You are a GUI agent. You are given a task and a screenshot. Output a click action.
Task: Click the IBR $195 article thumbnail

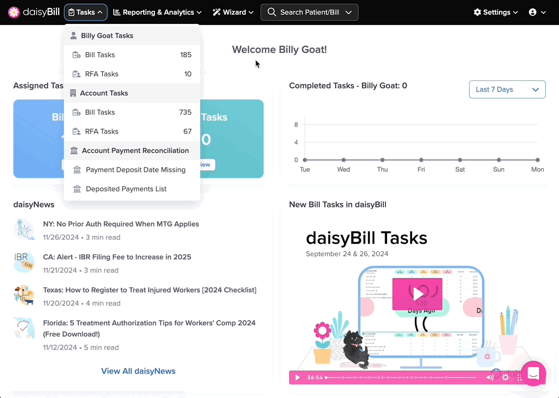click(24, 262)
